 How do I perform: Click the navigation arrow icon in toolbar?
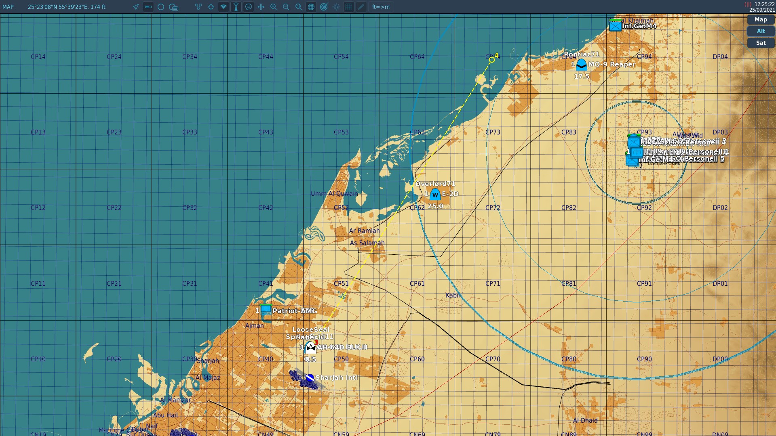[136, 7]
